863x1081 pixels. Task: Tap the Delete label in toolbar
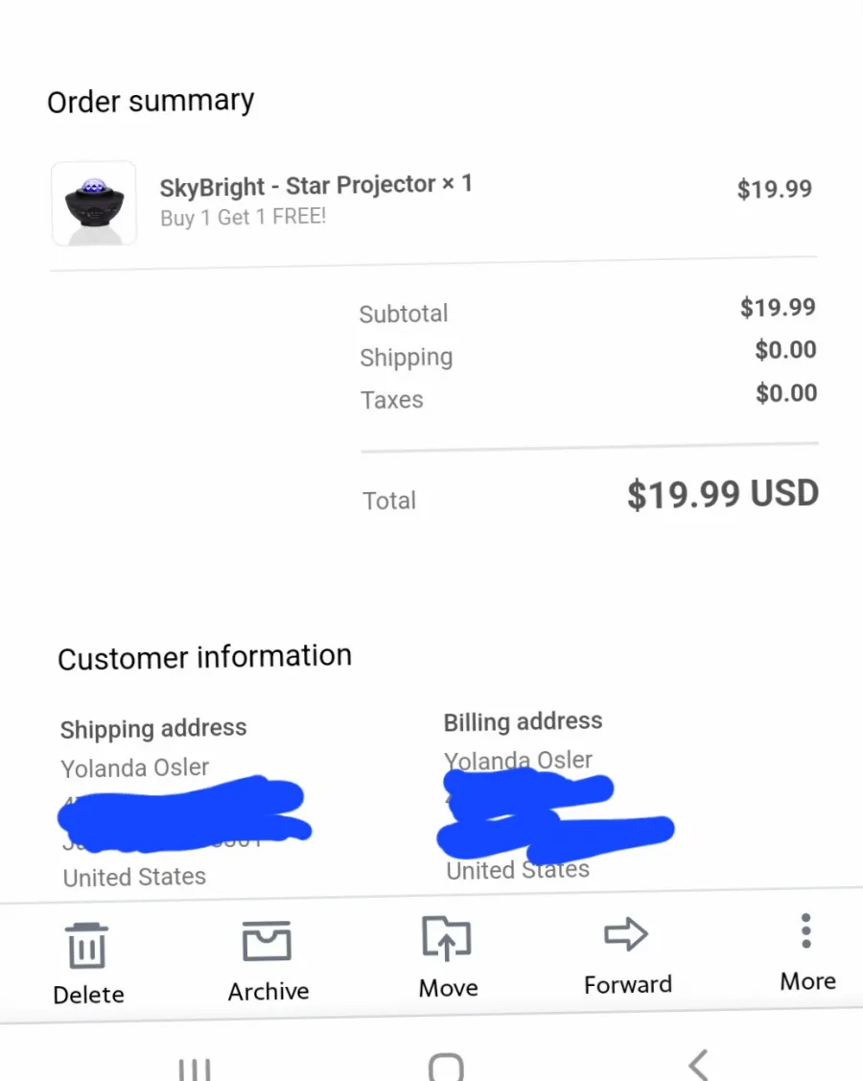[x=88, y=994]
